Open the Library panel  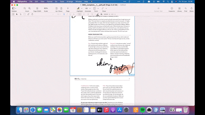click(179, 8)
